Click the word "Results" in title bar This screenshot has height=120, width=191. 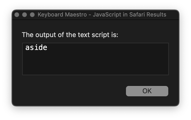156,15
